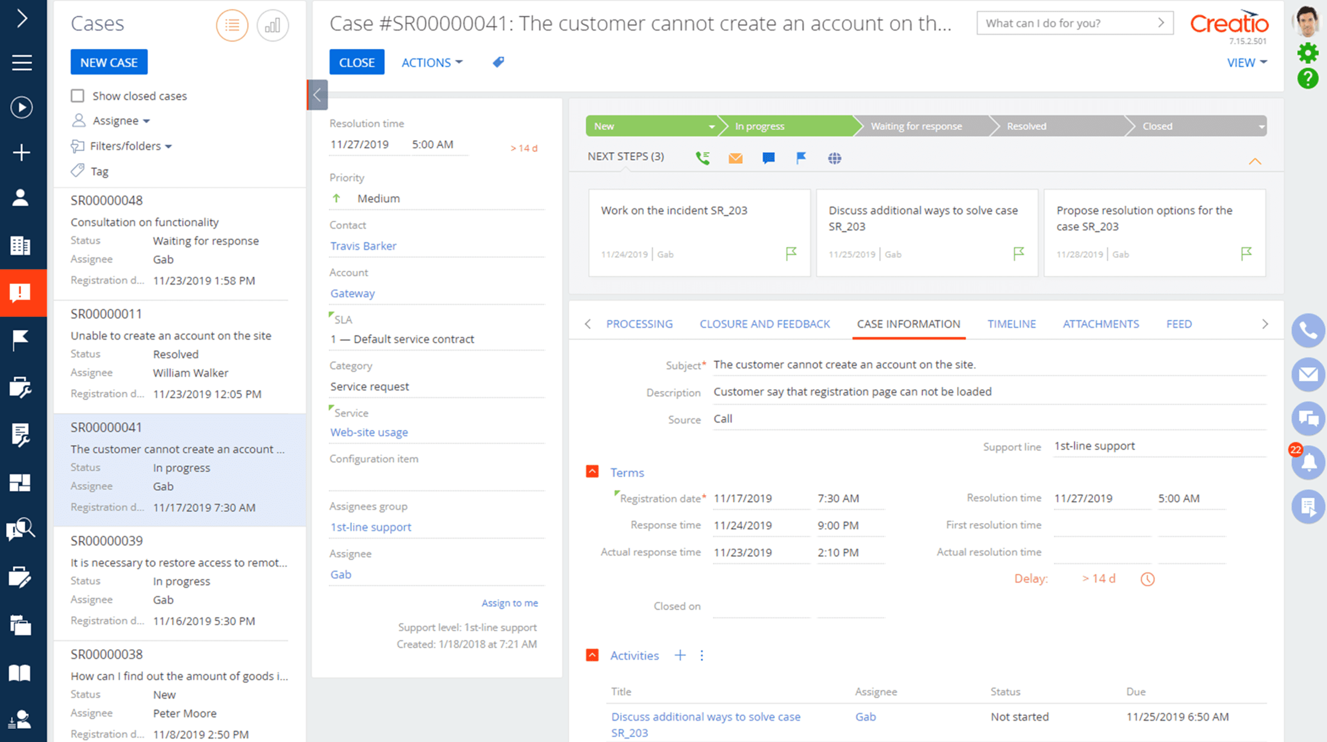Image resolution: width=1327 pixels, height=742 pixels.
Task: Click the Close button
Action: coord(357,62)
